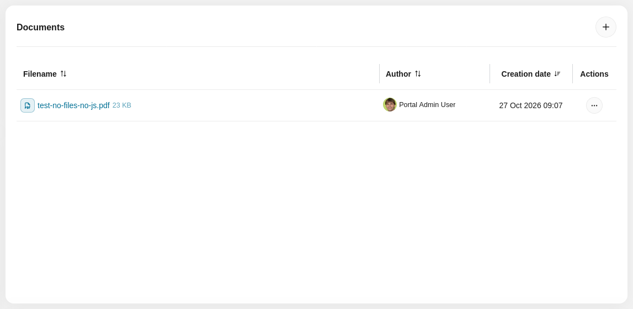Click the 27 Oct 2026 09:07 date cell
The height and width of the screenshot is (309, 633).
pos(531,106)
